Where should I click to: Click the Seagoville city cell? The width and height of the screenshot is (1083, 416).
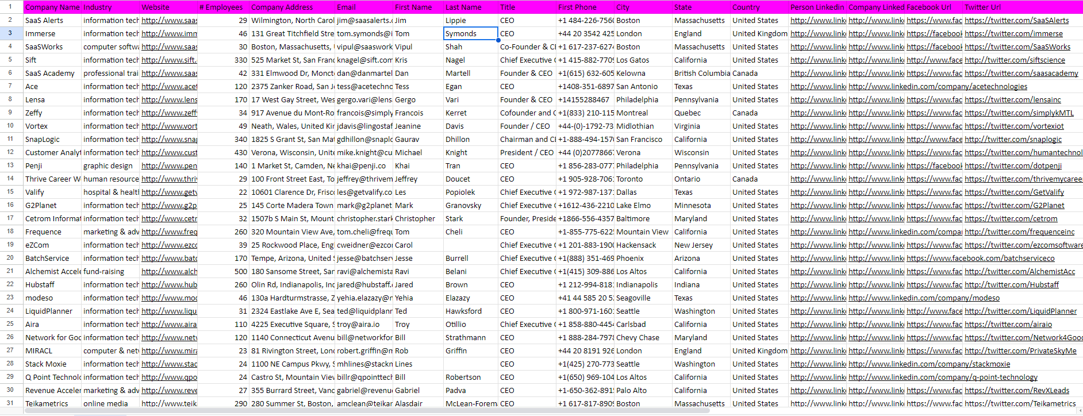click(643, 298)
